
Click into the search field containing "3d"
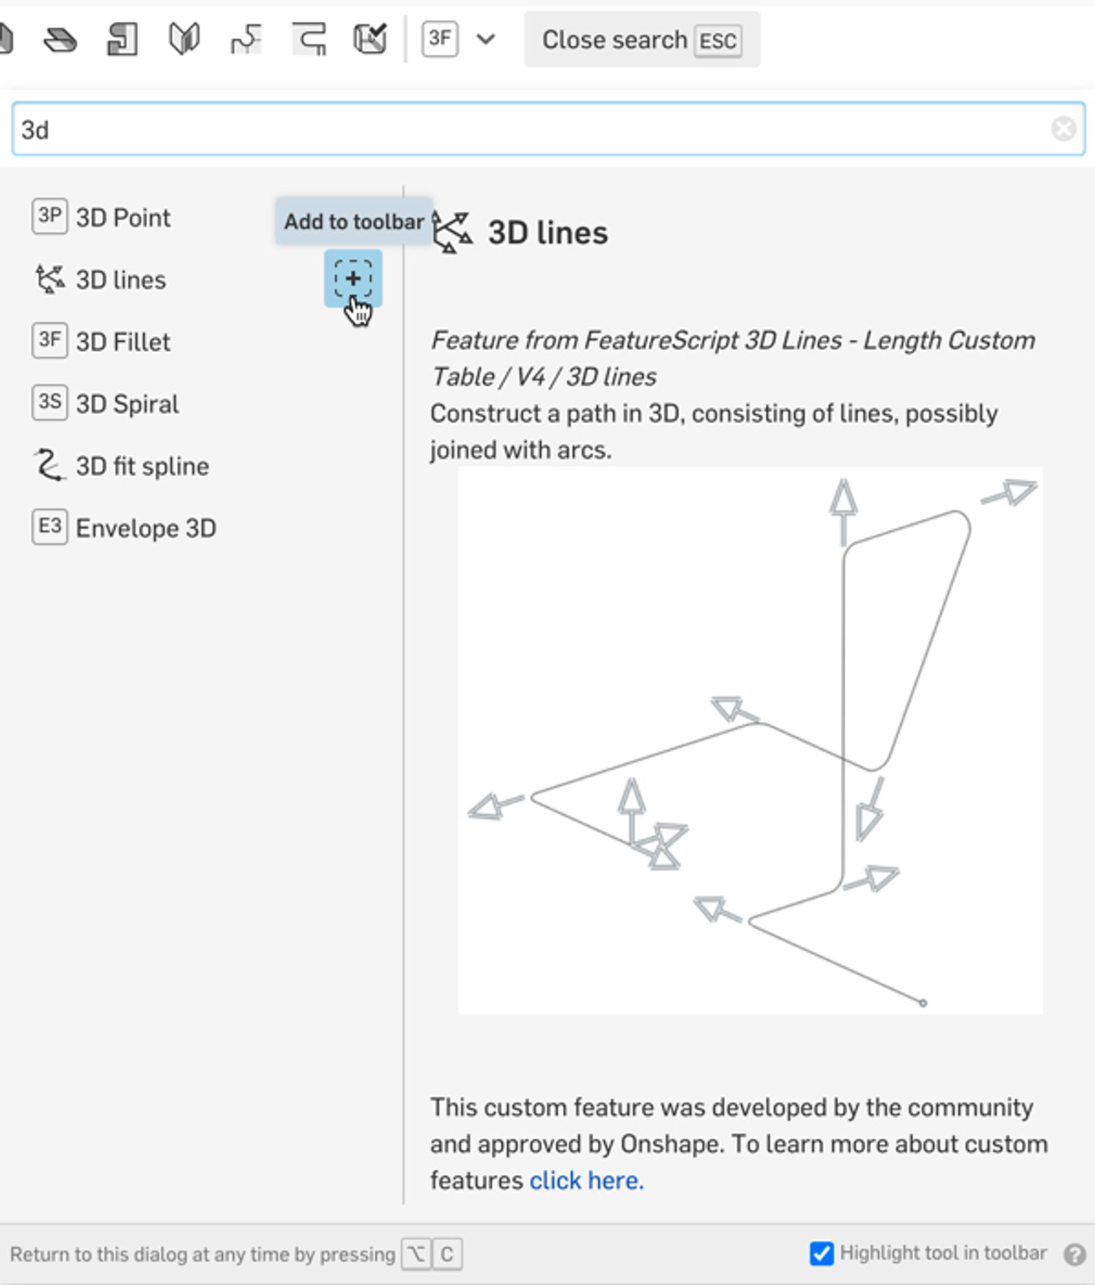point(534,129)
